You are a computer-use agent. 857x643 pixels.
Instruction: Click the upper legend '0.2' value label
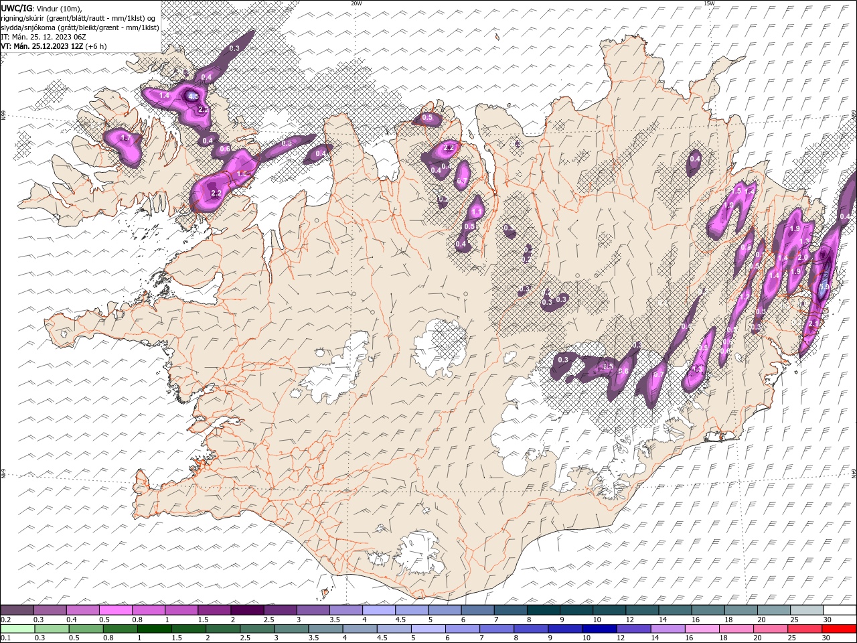pos(5,620)
